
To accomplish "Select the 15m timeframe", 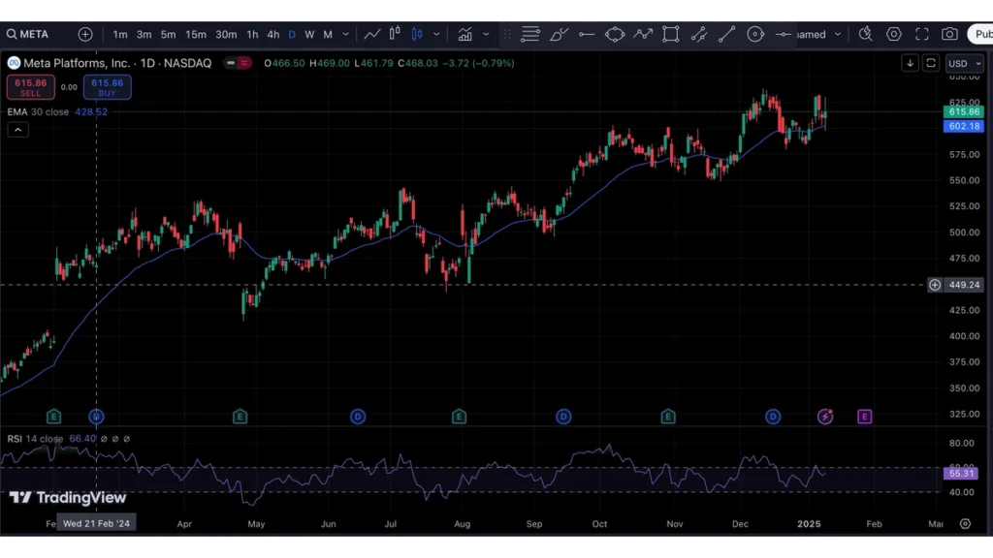I will pos(196,34).
